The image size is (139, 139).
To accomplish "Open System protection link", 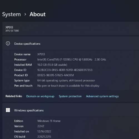I will point(70,96).
